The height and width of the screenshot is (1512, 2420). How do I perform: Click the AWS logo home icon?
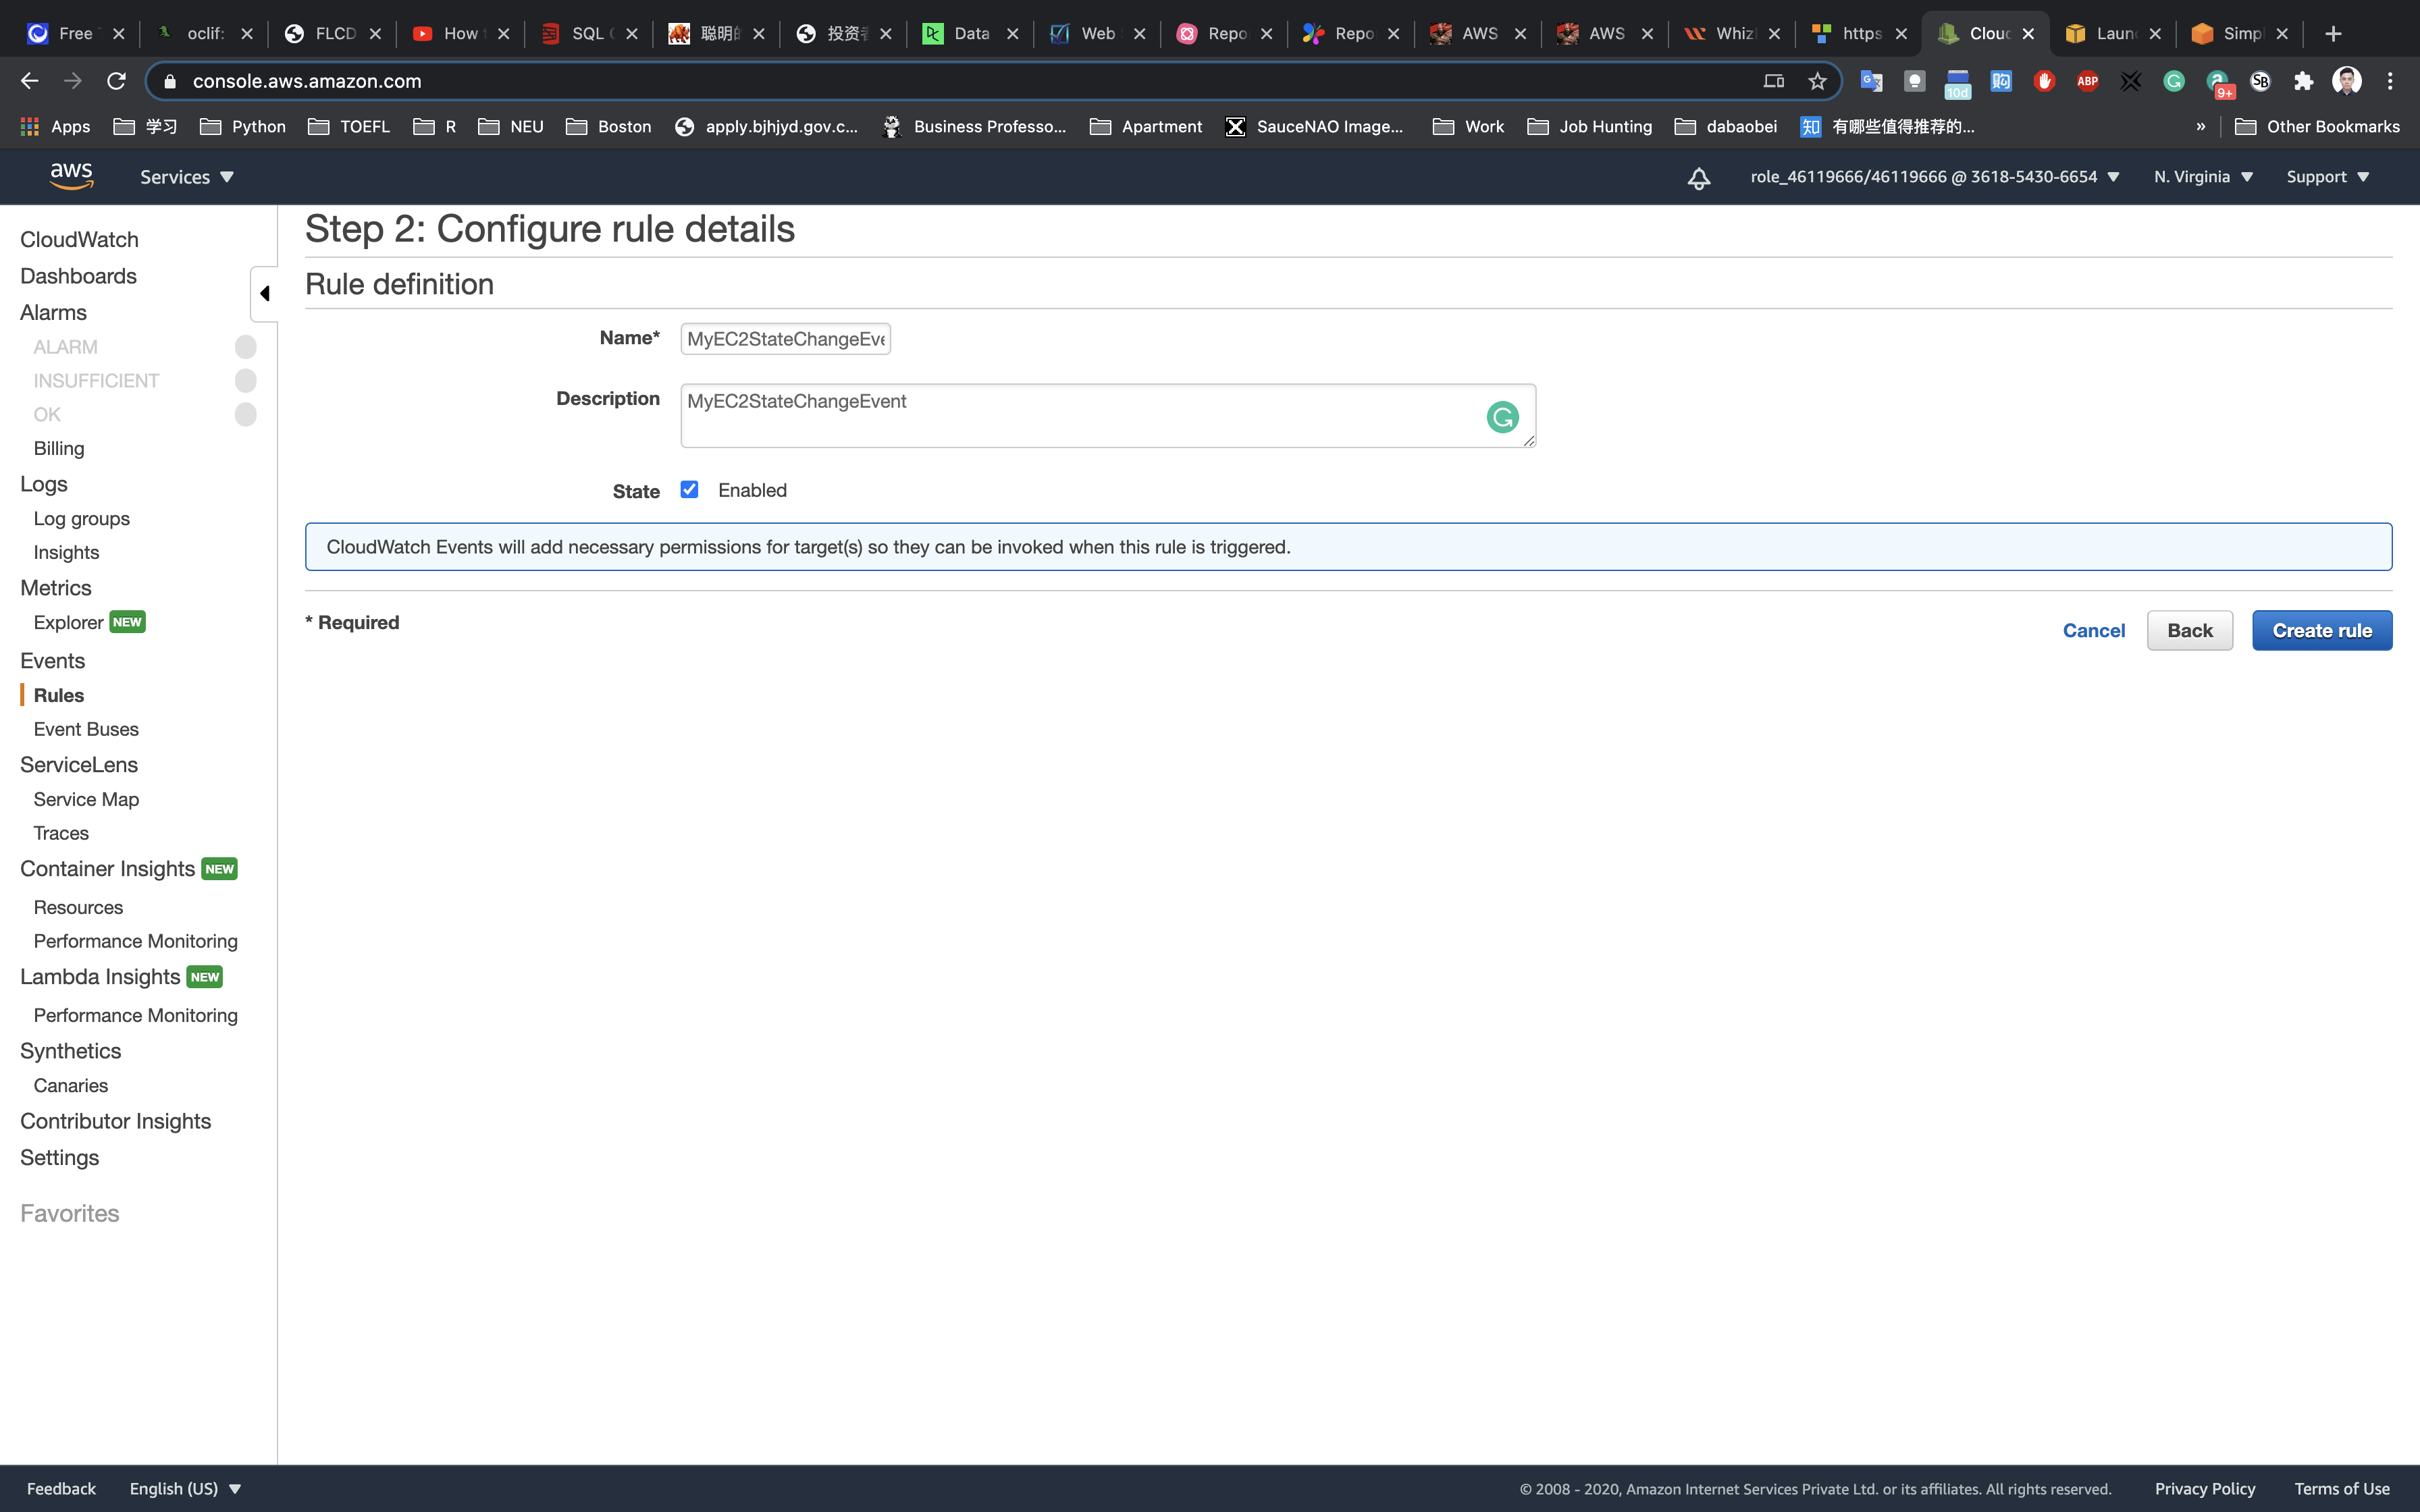(x=71, y=176)
